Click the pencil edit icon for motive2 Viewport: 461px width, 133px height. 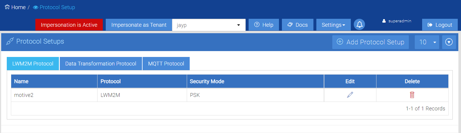pos(350,95)
